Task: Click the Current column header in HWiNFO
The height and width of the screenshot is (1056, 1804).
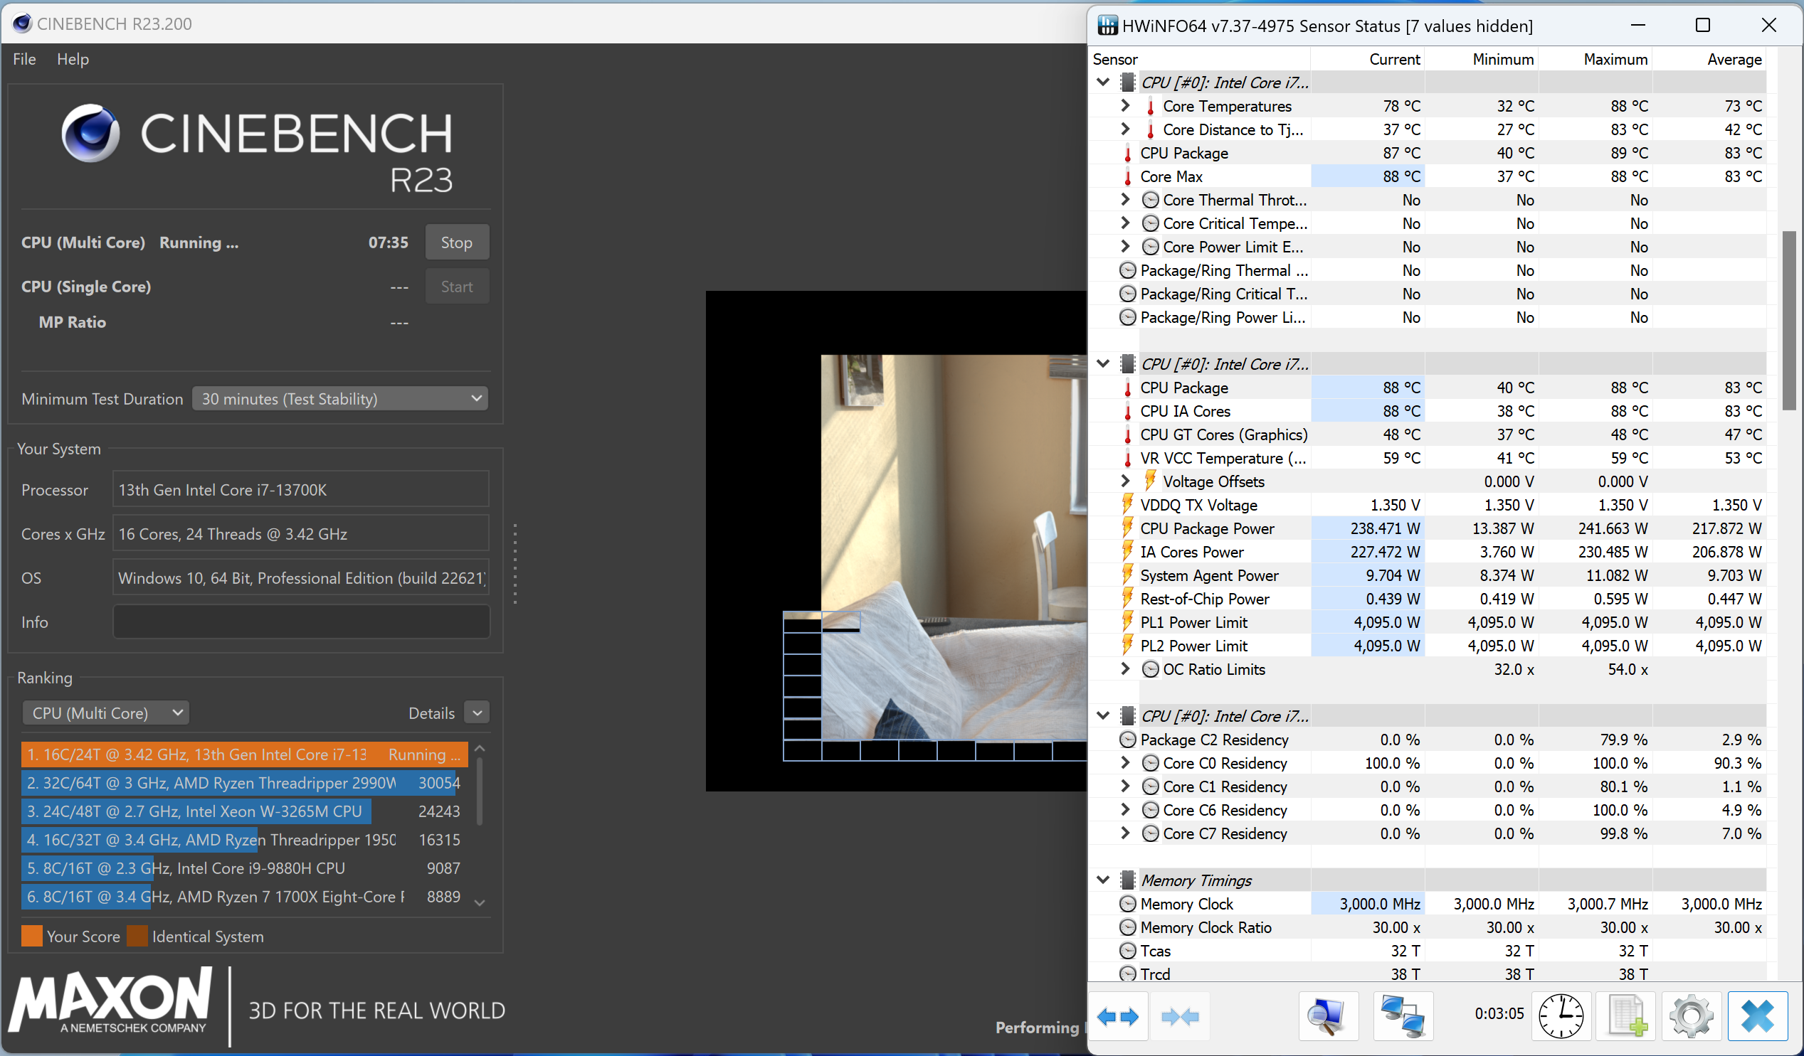Action: coord(1367,60)
